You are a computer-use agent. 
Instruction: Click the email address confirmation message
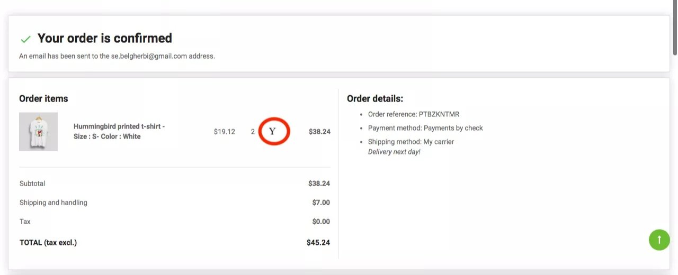[x=117, y=56]
